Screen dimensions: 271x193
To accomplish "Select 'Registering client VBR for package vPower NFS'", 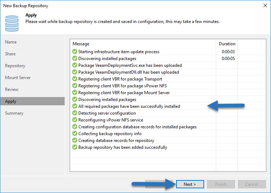I will 123,86.
